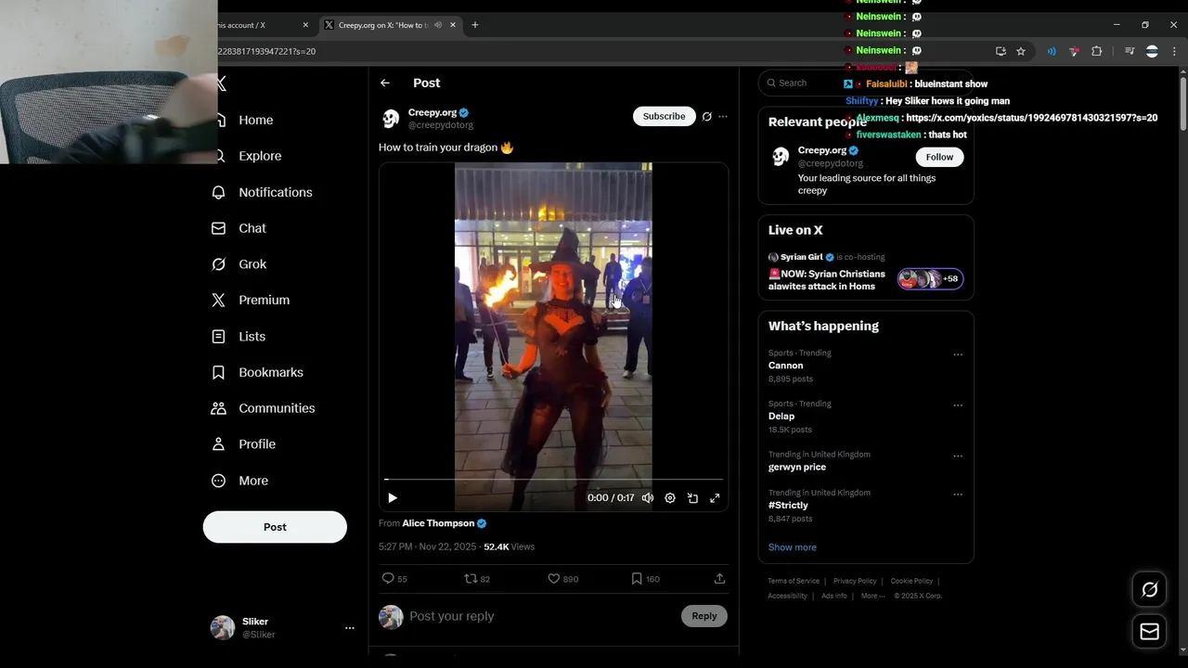The width and height of the screenshot is (1188, 668).
Task: Like the post with 890 likes
Action: (x=562, y=579)
